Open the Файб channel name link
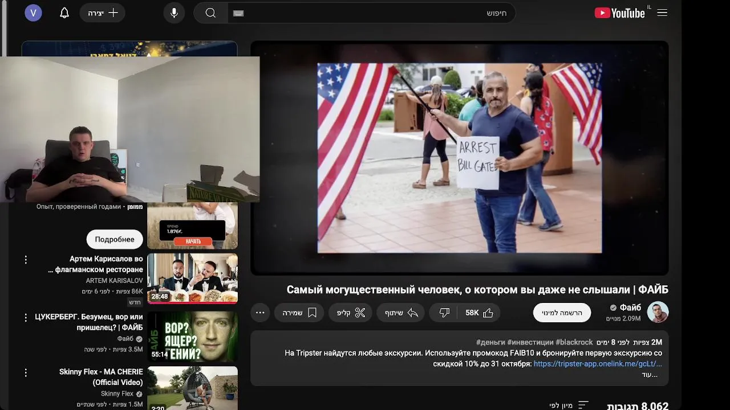Viewport: 730px width, 410px height. tap(630, 307)
